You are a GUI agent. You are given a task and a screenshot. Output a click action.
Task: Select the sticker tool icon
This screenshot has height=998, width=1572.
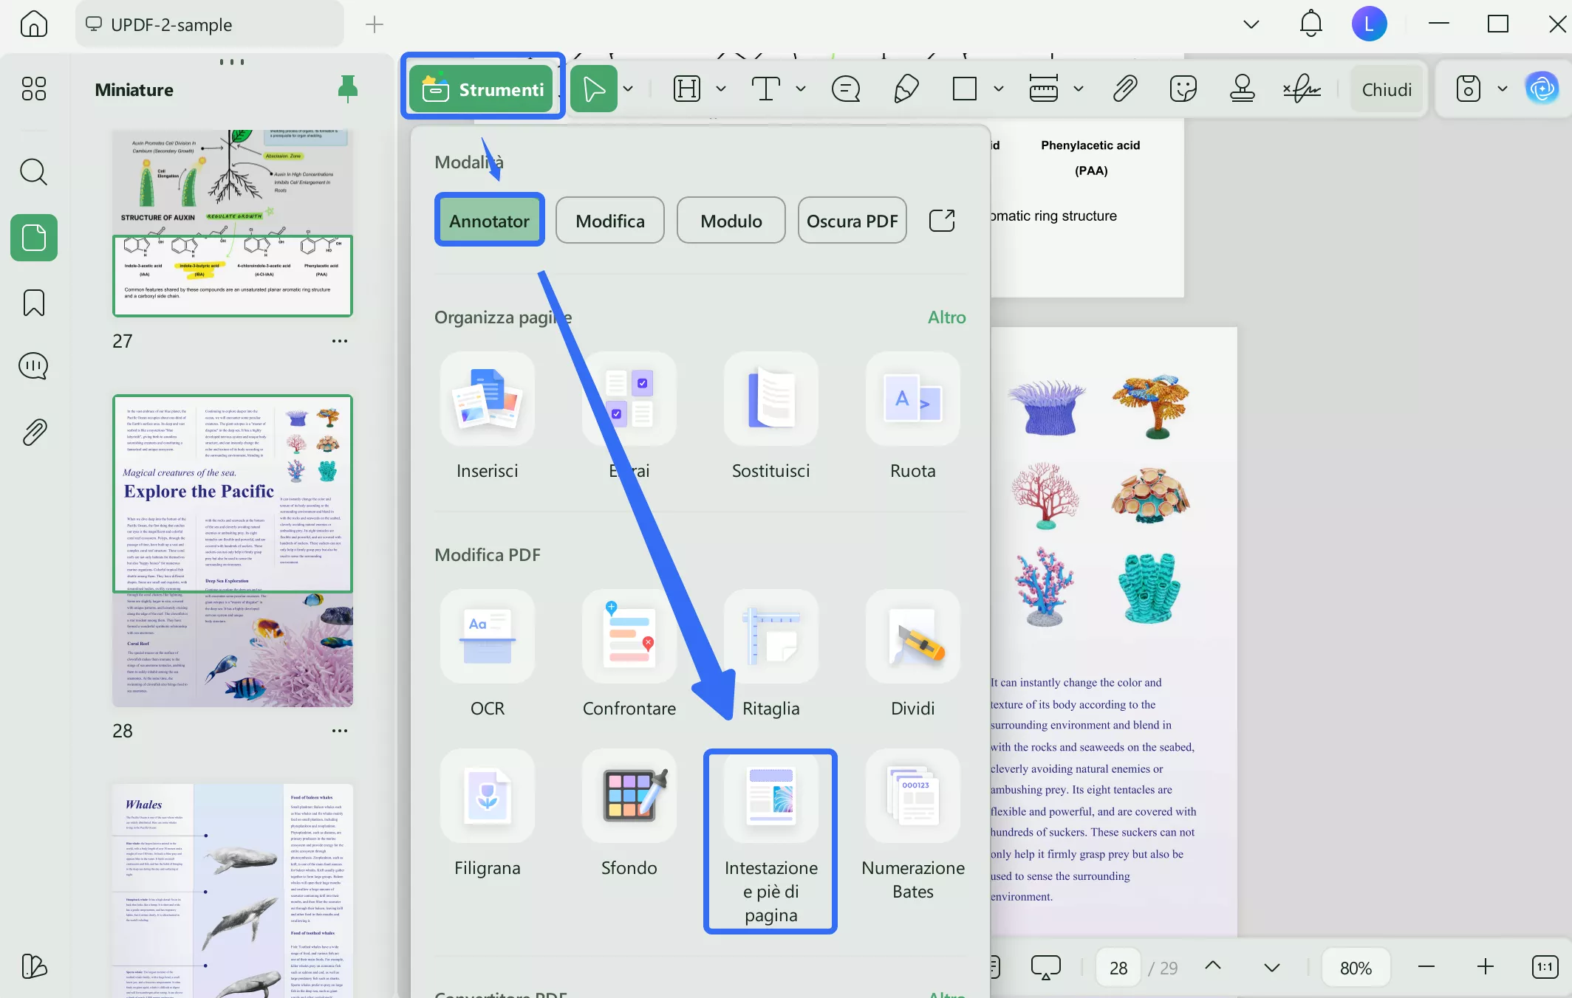coord(1183,89)
